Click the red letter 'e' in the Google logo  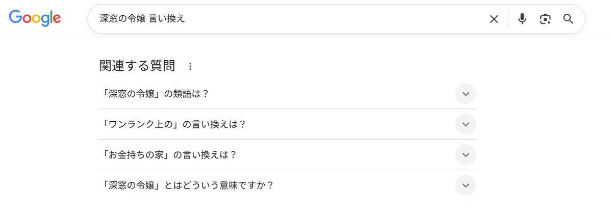tap(57, 19)
